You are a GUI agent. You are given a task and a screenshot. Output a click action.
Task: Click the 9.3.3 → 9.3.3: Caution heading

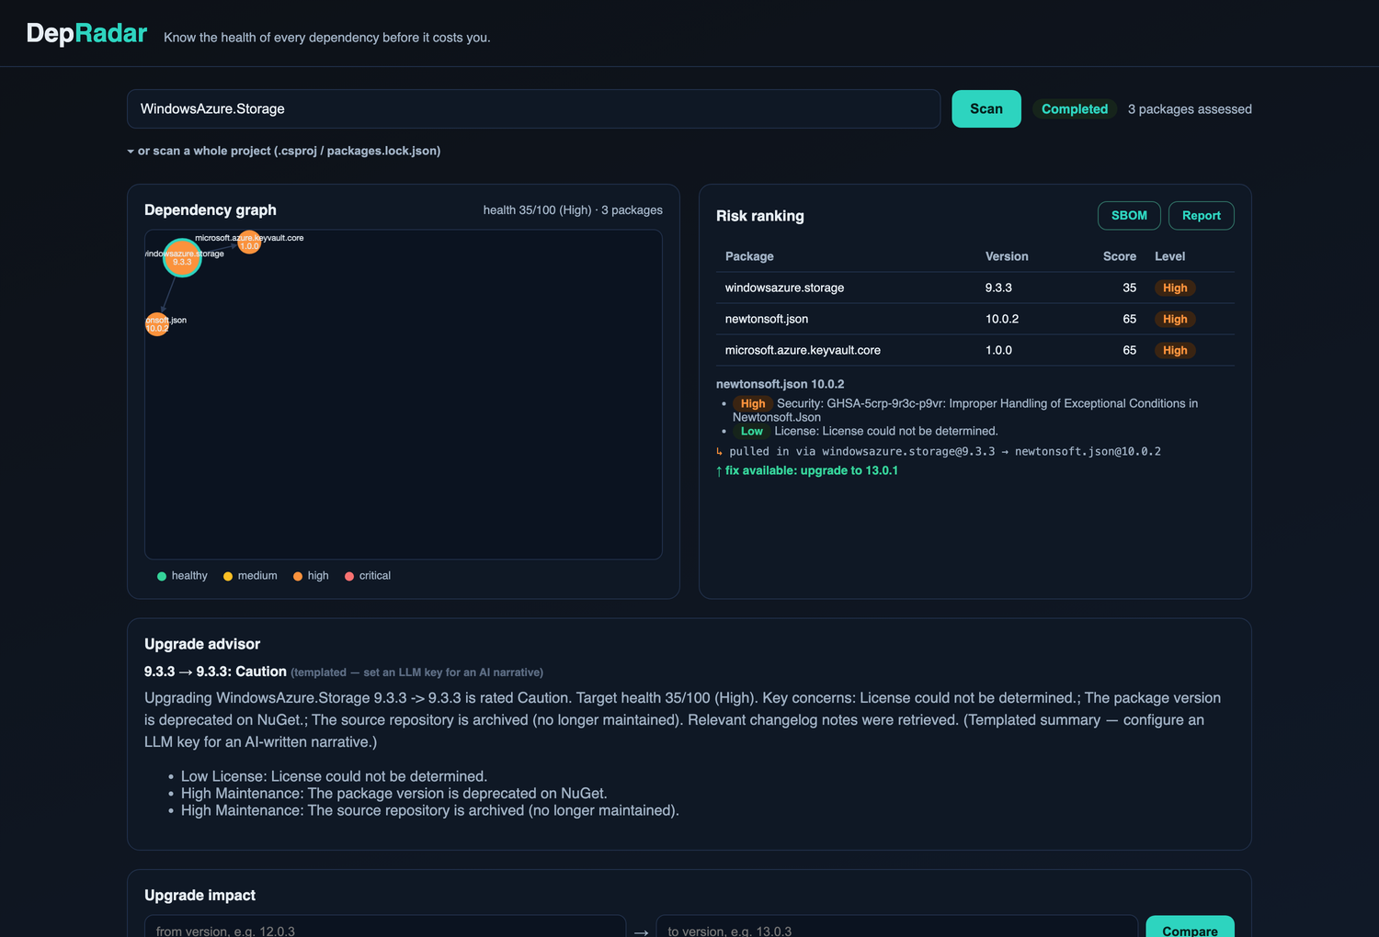215,672
